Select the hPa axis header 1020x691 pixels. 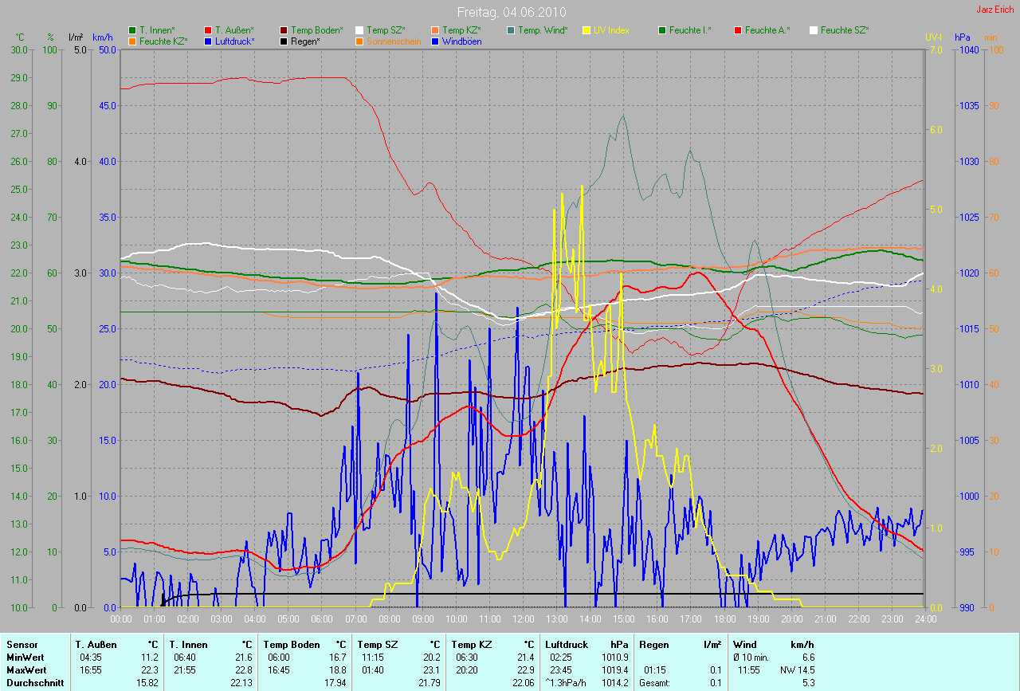(x=963, y=37)
